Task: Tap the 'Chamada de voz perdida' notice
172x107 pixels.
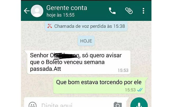Action: (86, 26)
